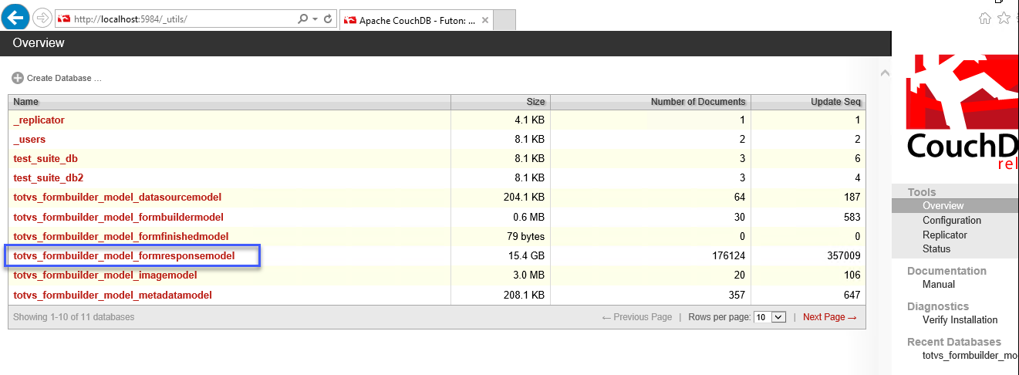Open totvs_formbuilder_model_datasourcemodel database
Image resolution: width=1019 pixels, height=375 pixels.
point(117,198)
